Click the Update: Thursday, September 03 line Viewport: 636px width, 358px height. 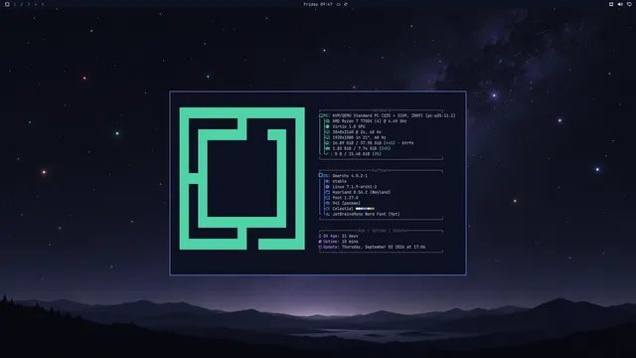(x=372, y=247)
